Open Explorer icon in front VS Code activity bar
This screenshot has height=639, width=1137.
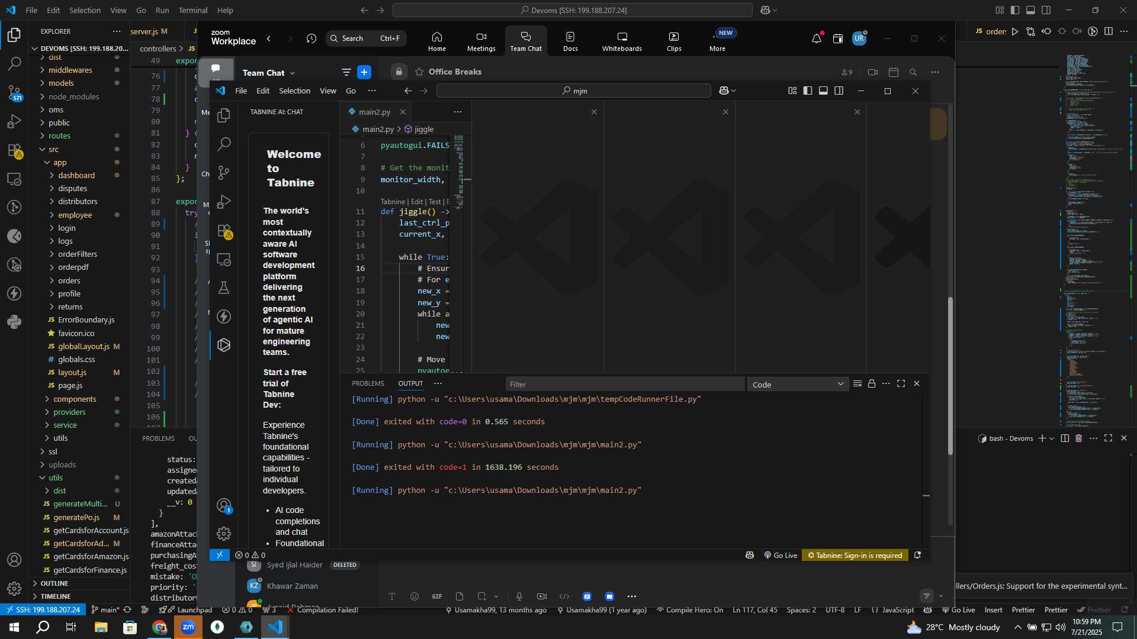pos(224,115)
